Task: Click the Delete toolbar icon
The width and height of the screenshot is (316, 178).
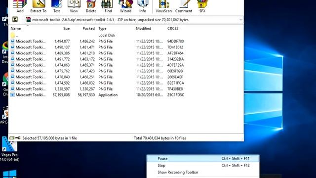Action: 91,6
